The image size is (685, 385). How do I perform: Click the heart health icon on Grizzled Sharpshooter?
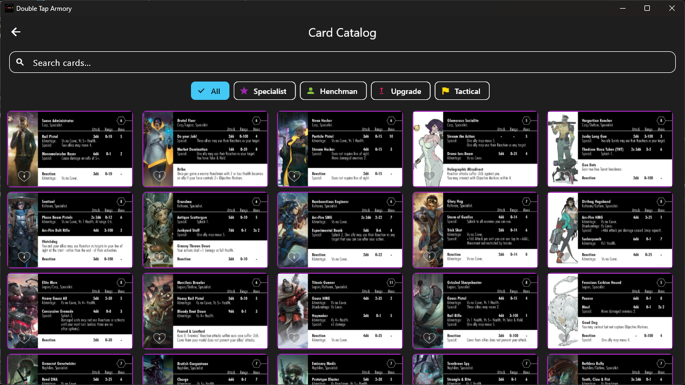click(x=429, y=338)
